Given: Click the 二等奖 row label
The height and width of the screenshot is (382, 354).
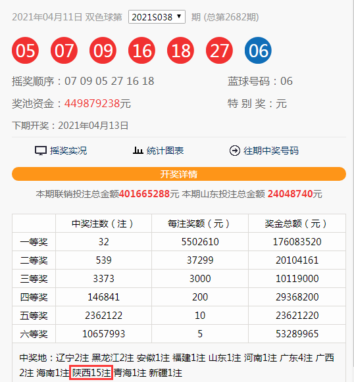Looking at the screenshot, I should (34, 260).
